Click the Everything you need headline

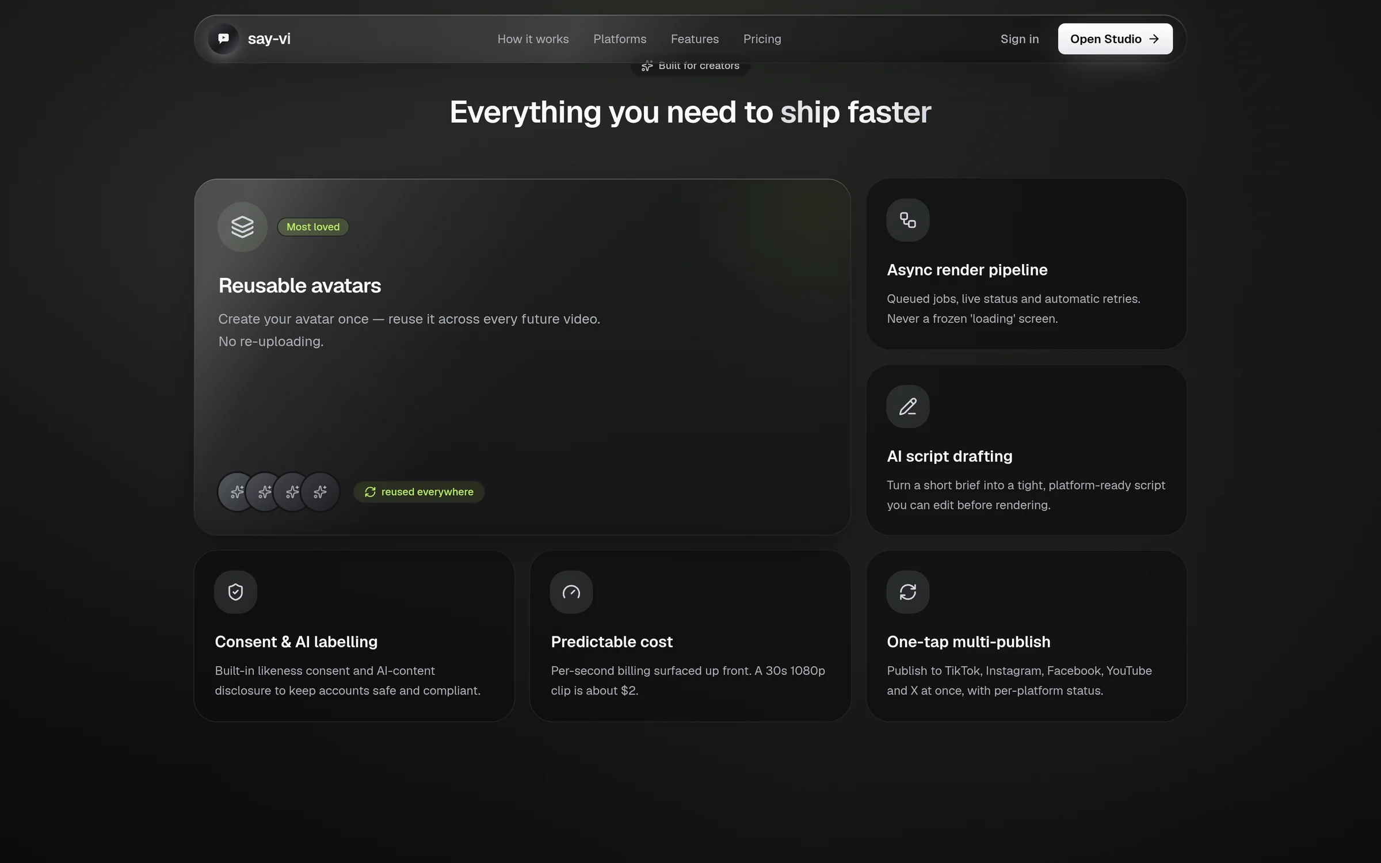click(x=690, y=112)
